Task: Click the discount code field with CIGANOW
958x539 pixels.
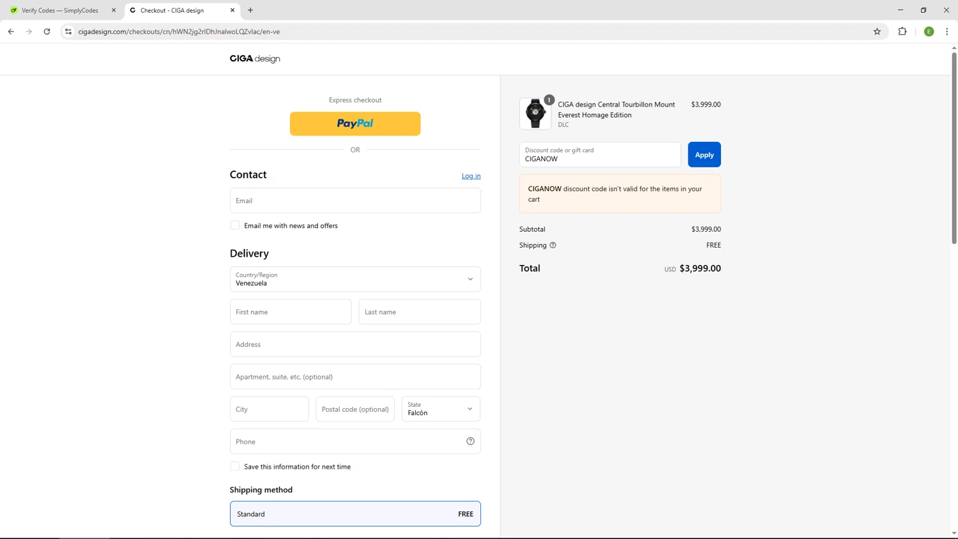Action: 600,155
